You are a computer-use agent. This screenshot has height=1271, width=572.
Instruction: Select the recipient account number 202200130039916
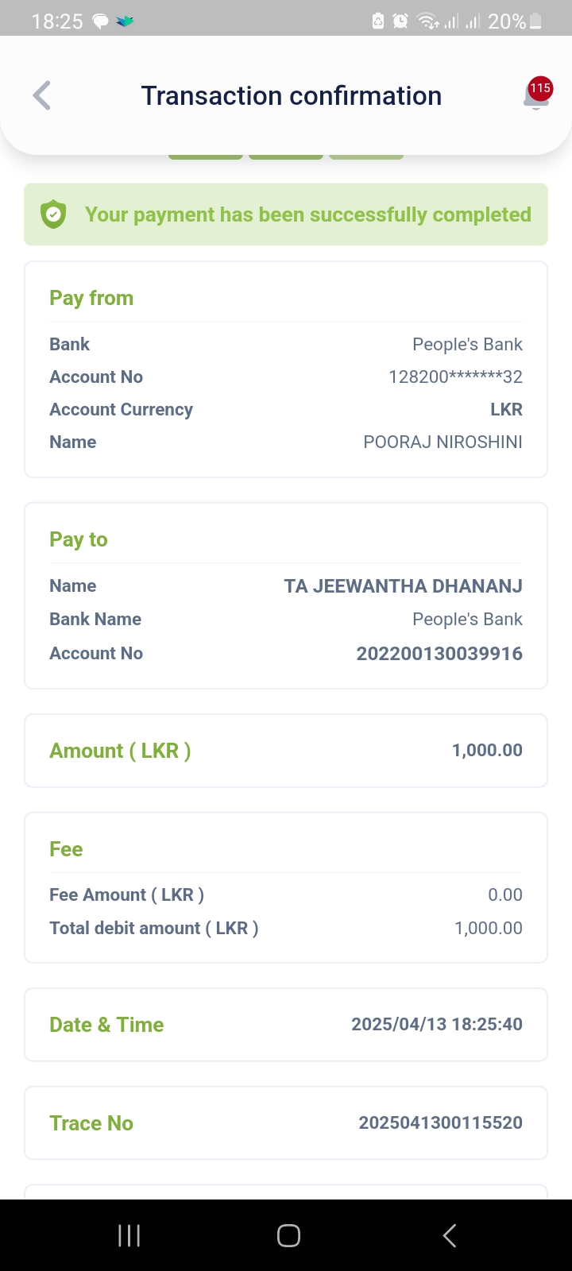pyautogui.click(x=439, y=654)
